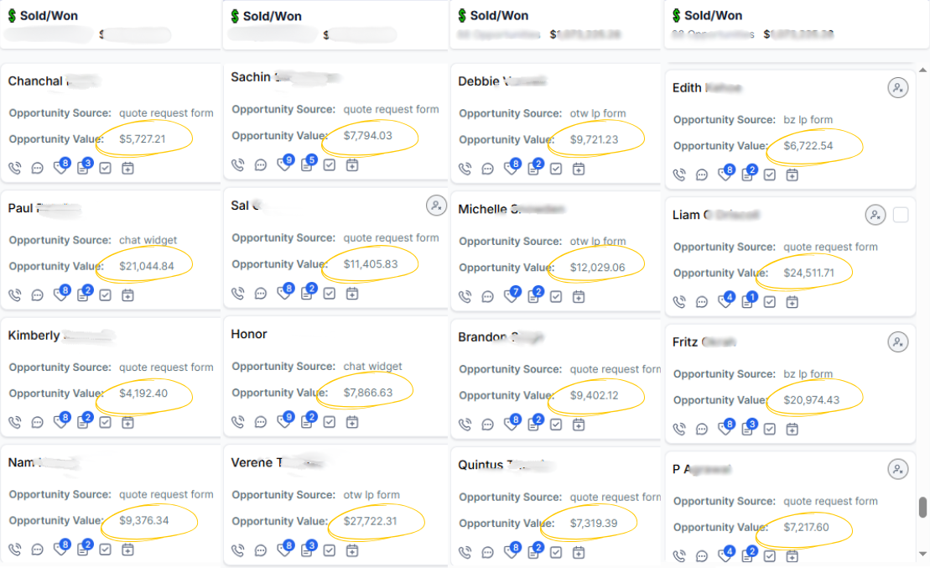Click the $24,511.71 value on Liam's card
The height and width of the screenshot is (568, 930).
[809, 273]
